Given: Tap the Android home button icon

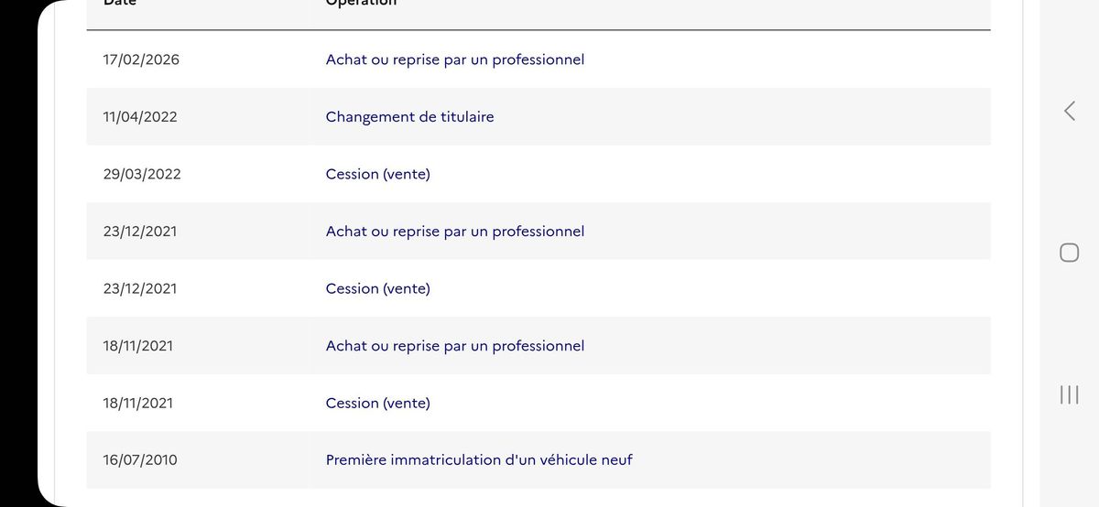Looking at the screenshot, I should tap(1069, 253).
